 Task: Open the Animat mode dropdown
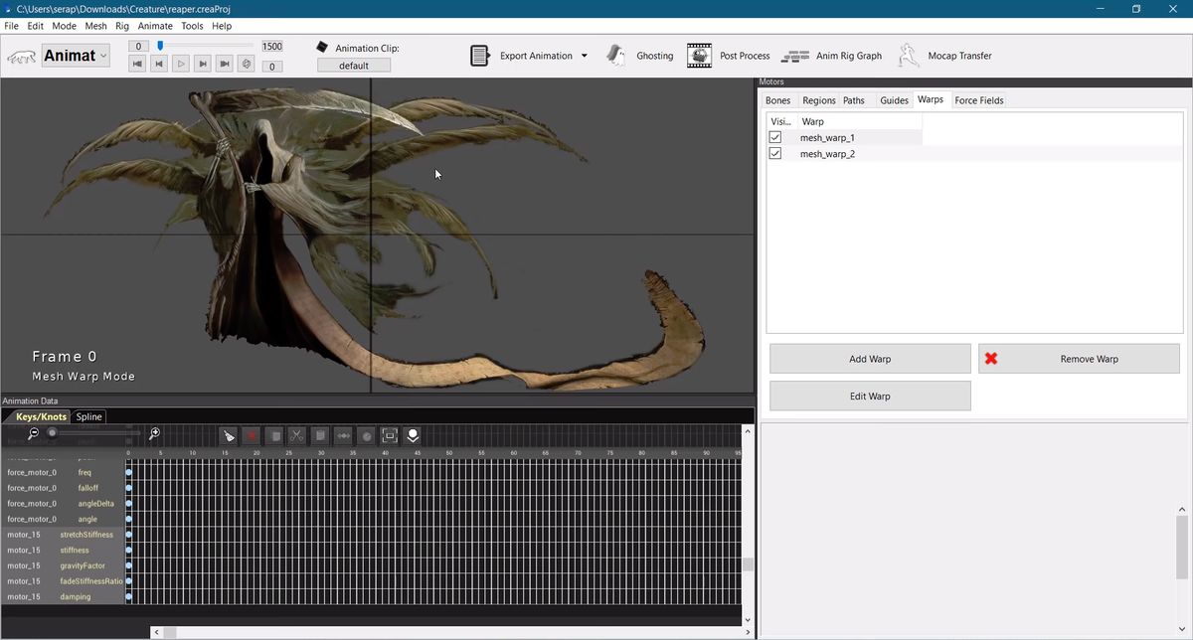pyautogui.click(x=76, y=56)
